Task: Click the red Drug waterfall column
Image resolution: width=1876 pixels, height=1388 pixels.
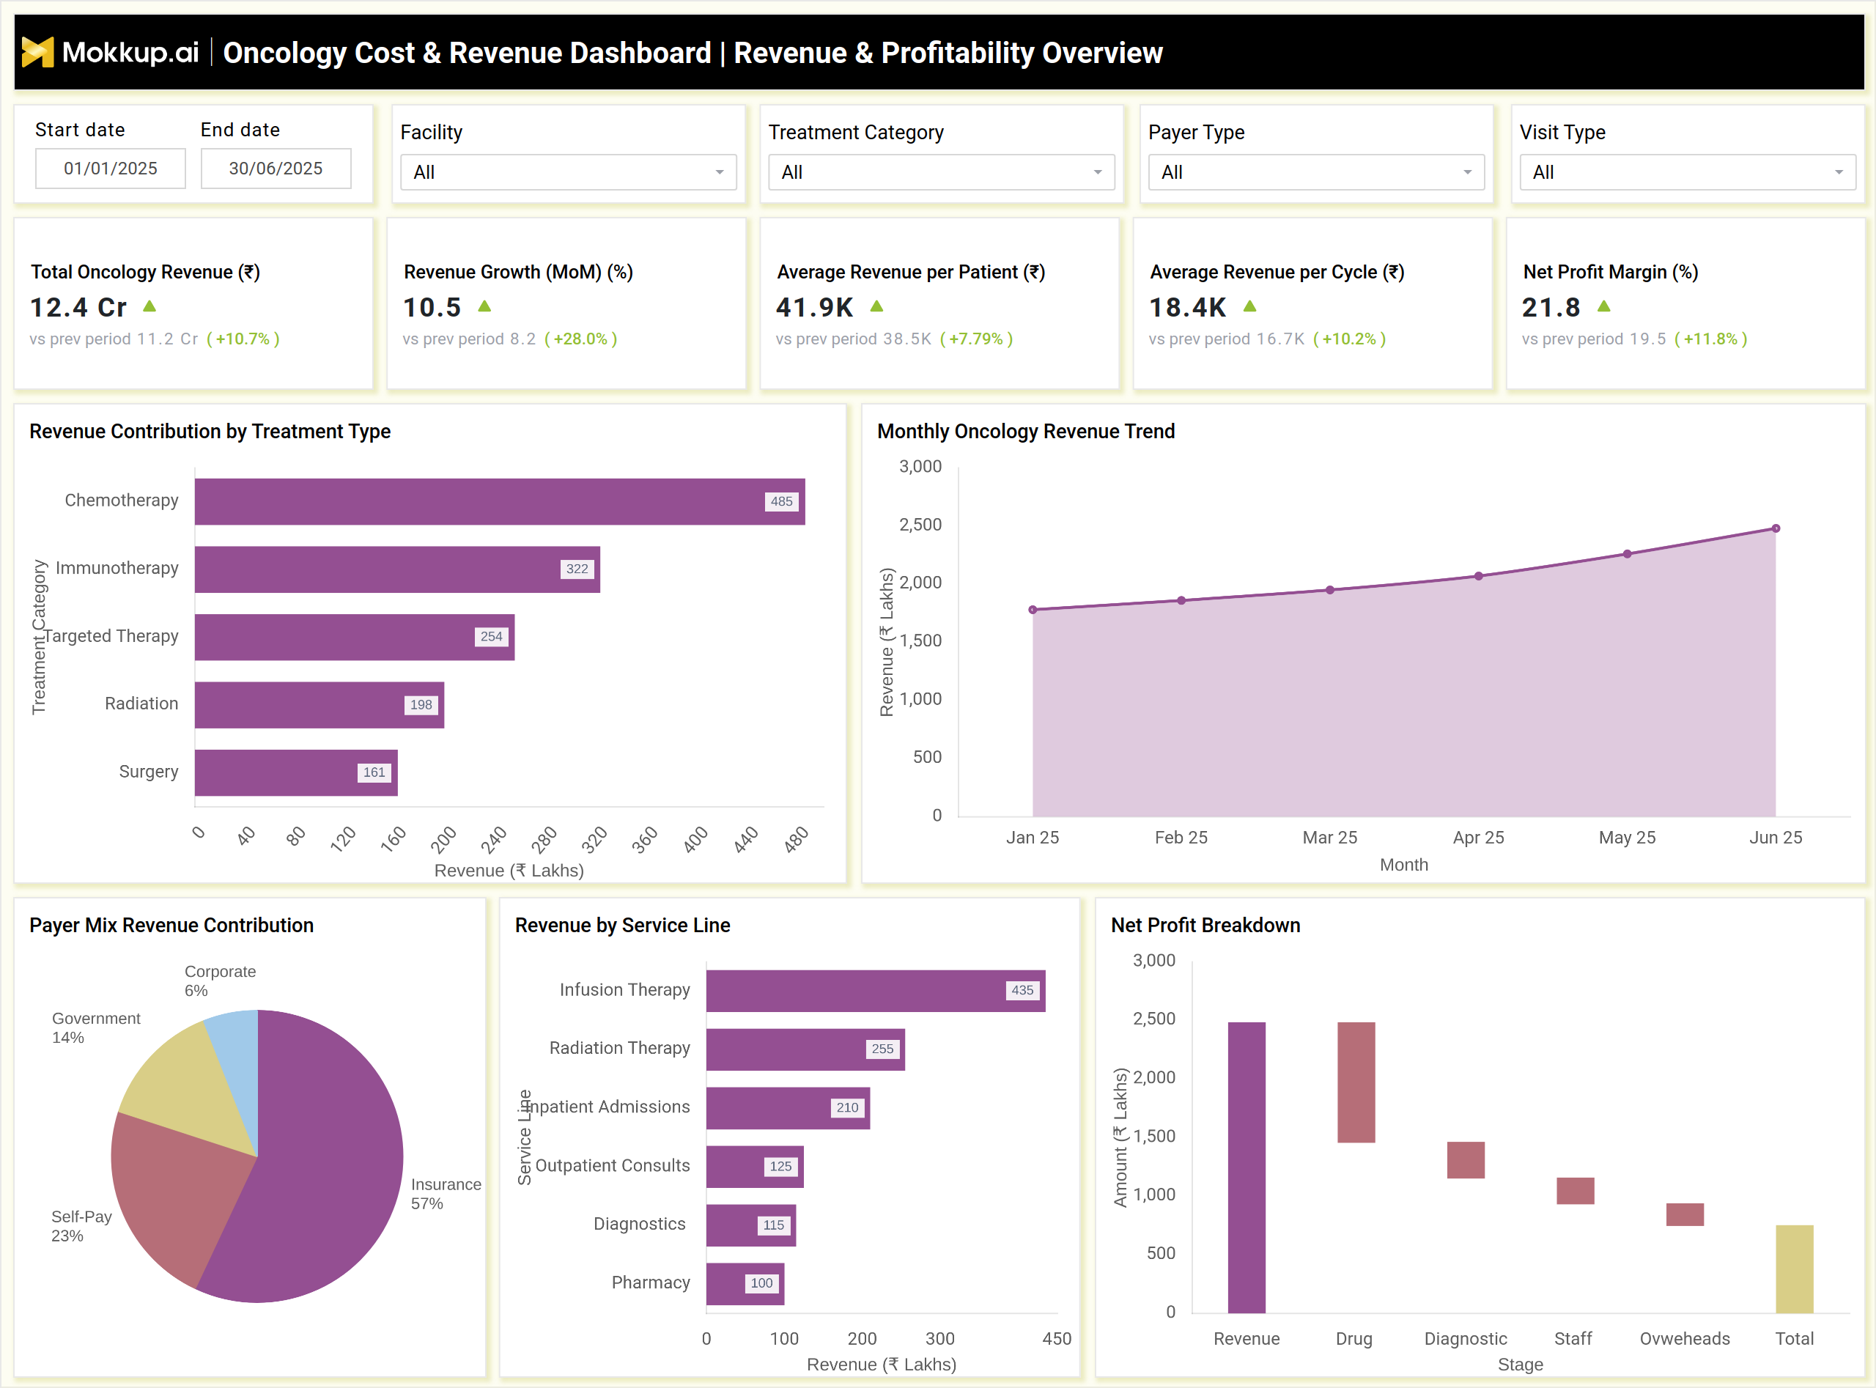Action: tap(1356, 1082)
